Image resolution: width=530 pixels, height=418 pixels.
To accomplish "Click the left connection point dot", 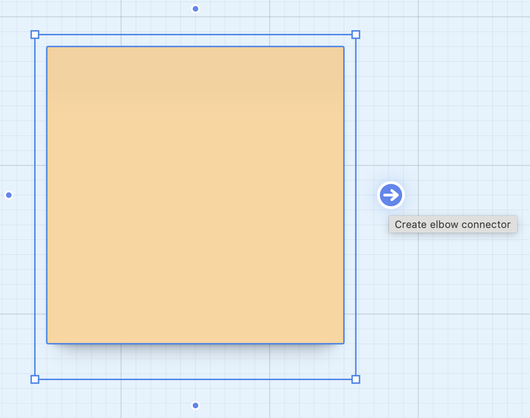I will (x=9, y=195).
